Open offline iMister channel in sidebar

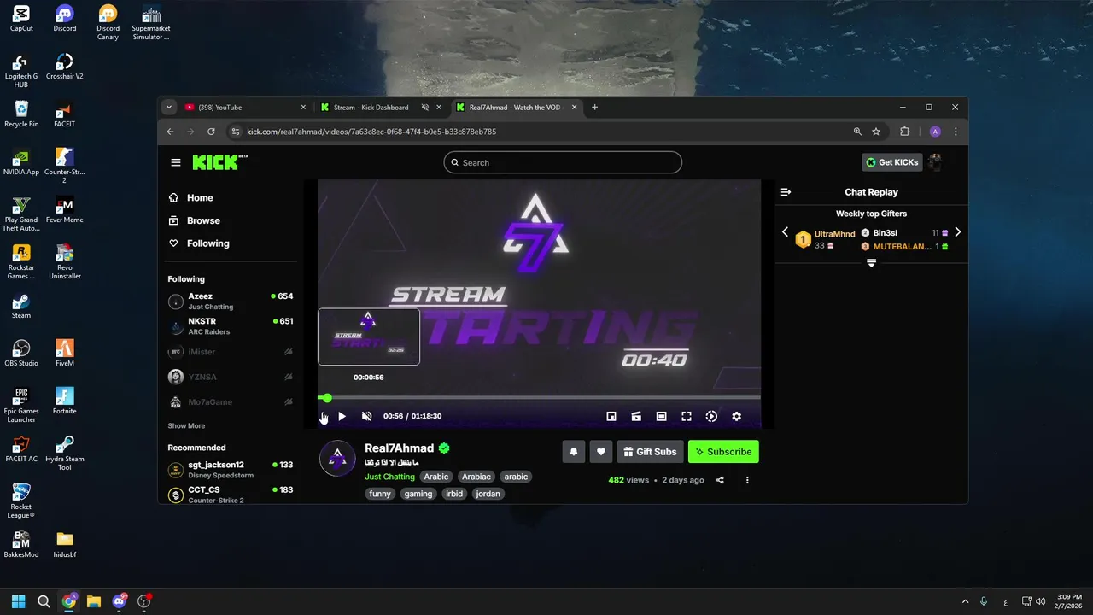pyautogui.click(x=231, y=352)
